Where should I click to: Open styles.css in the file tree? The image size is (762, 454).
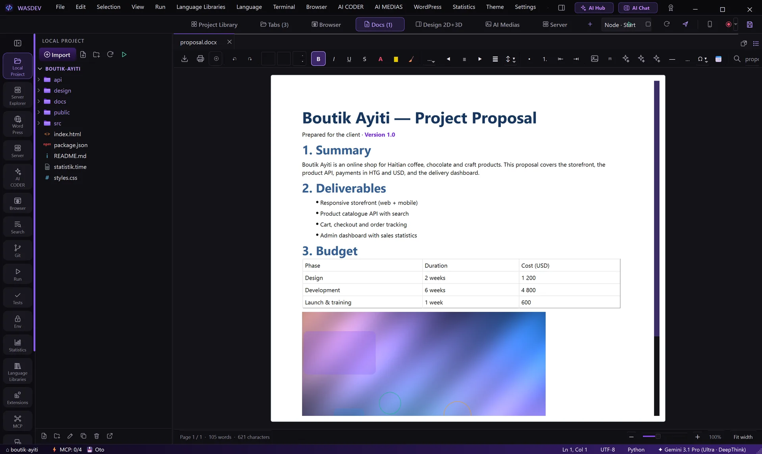[x=65, y=178]
